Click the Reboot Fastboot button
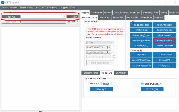 [x=165, y=41]
